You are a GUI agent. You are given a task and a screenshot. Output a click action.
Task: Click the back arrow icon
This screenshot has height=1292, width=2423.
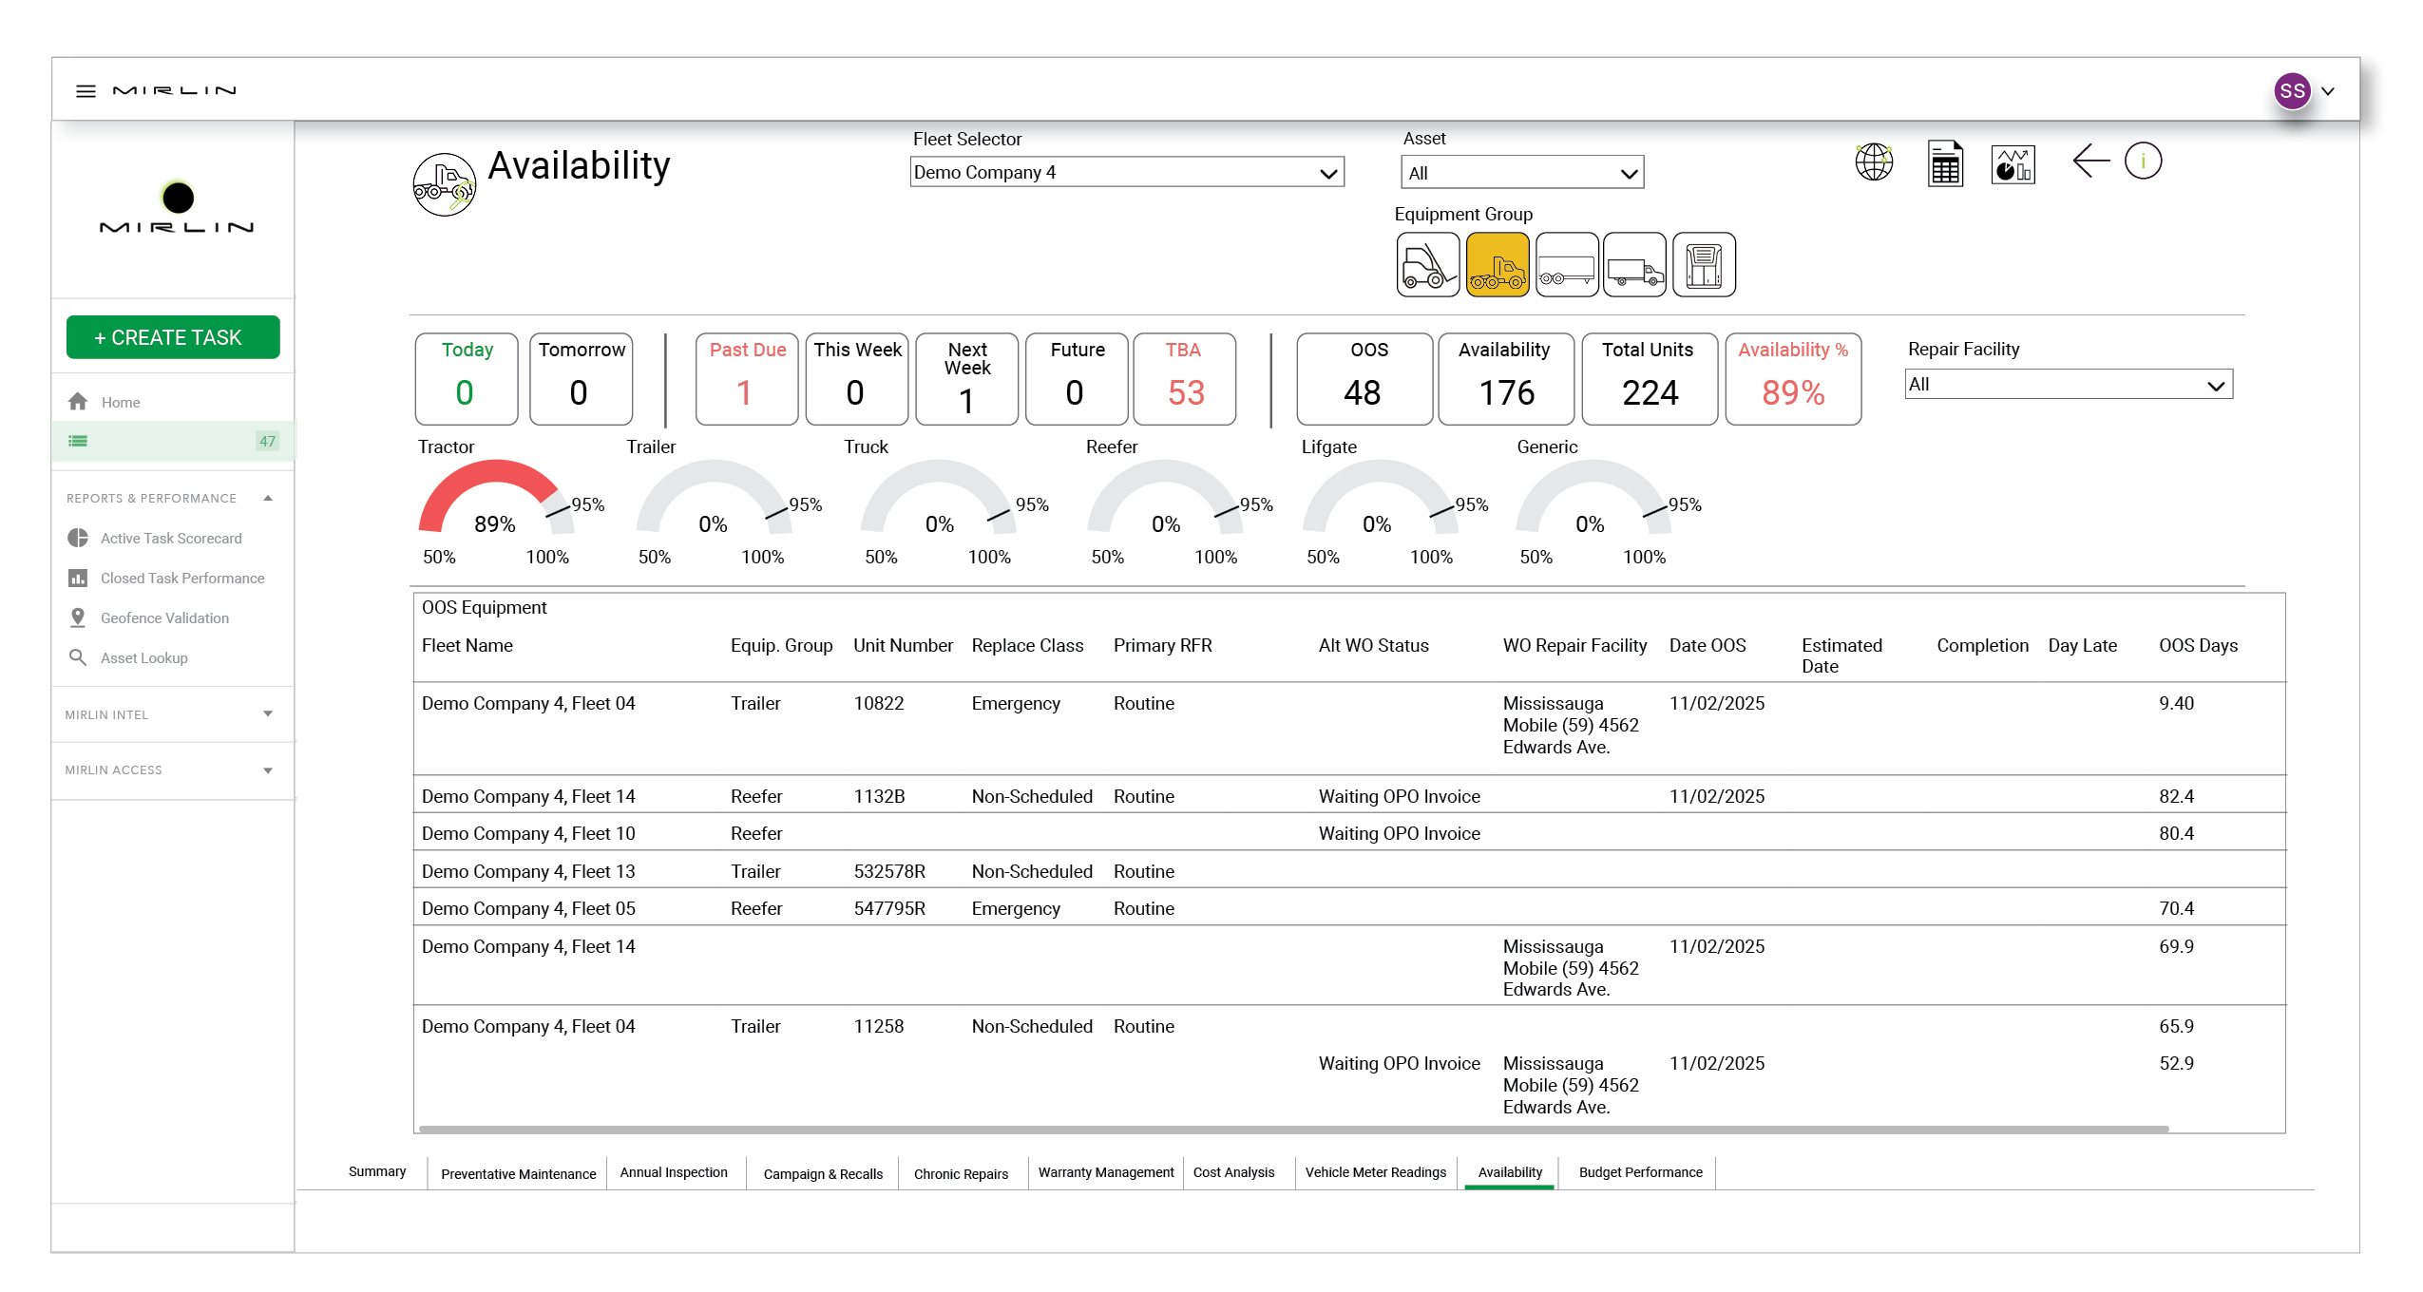2089,161
